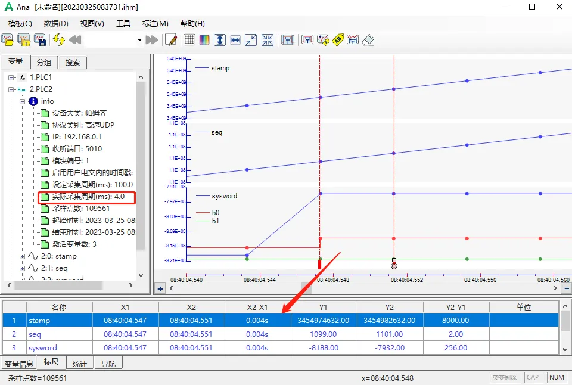Click the ruler table scroll-down arrow
This screenshot has height=385, width=572.
[565, 349]
